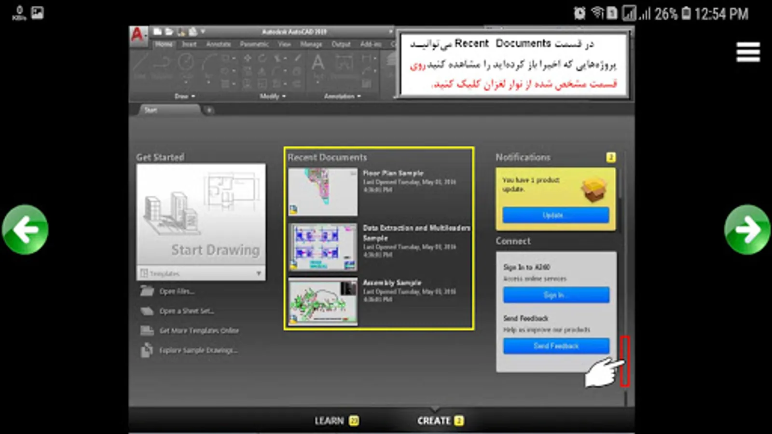Screen dimensions: 772x434
Task: Click the yellow Notifications count badge
Action: pyautogui.click(x=611, y=157)
